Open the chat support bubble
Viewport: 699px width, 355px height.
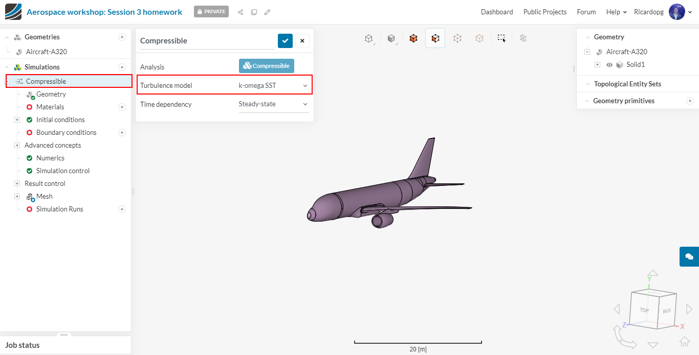(x=689, y=256)
